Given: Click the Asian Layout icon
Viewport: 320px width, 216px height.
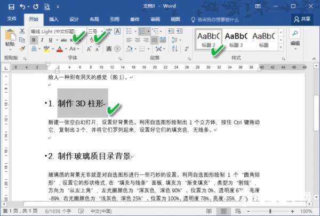Looking at the screenshot, I should pos(158,49).
